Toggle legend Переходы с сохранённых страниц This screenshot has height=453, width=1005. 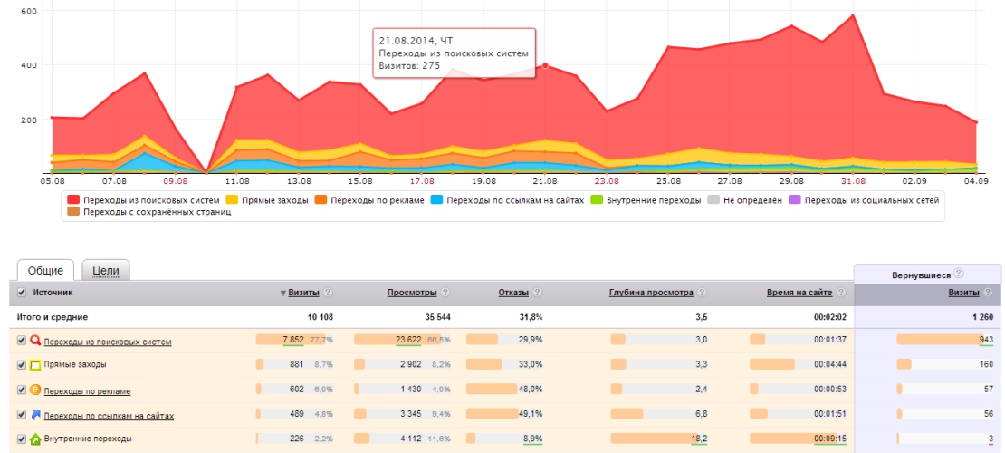point(149,212)
